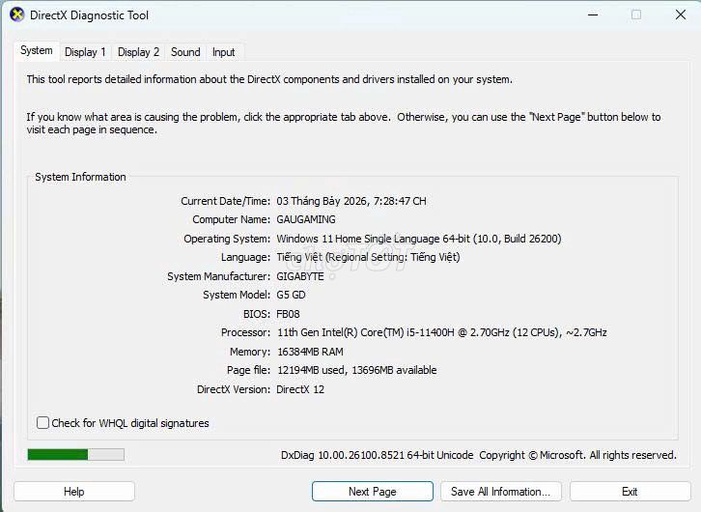Click the Tiếng Việt language value
This screenshot has height=512, width=701.
(369, 258)
